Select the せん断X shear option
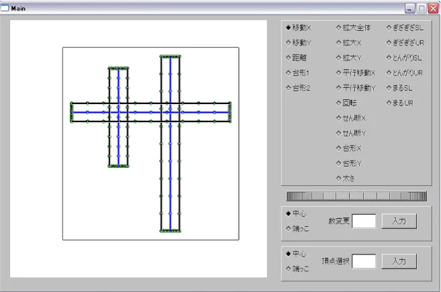441x292 pixels. (x=351, y=118)
